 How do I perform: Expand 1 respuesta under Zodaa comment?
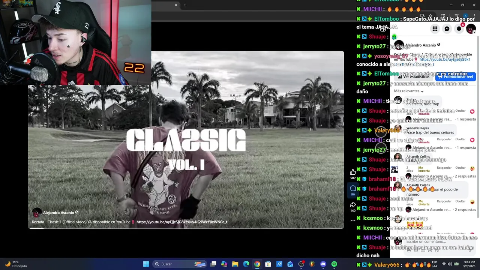pos(466,119)
